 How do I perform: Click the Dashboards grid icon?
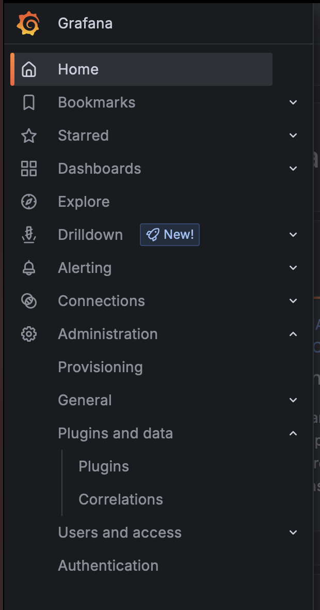click(x=29, y=169)
